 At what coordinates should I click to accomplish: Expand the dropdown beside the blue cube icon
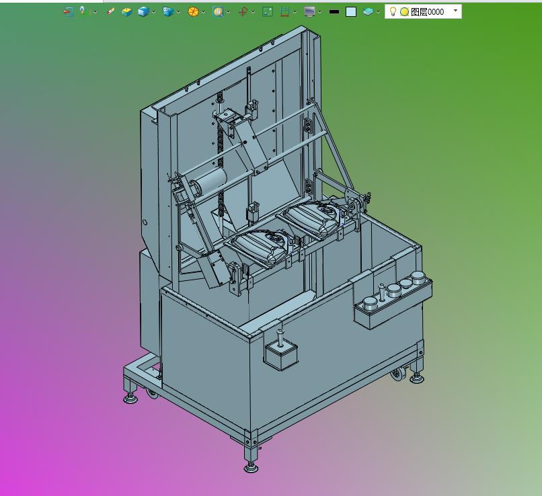[154, 12]
